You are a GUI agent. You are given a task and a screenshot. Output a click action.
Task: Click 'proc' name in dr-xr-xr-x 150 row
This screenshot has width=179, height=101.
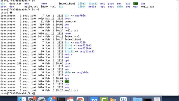click(x=68, y=63)
